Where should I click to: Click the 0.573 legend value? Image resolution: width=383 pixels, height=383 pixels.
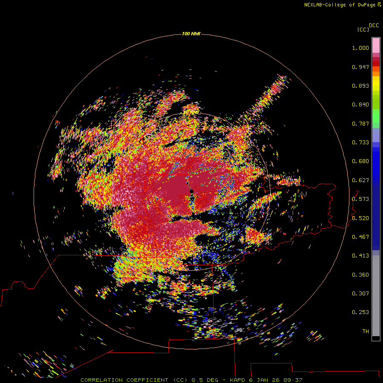[x=360, y=199]
